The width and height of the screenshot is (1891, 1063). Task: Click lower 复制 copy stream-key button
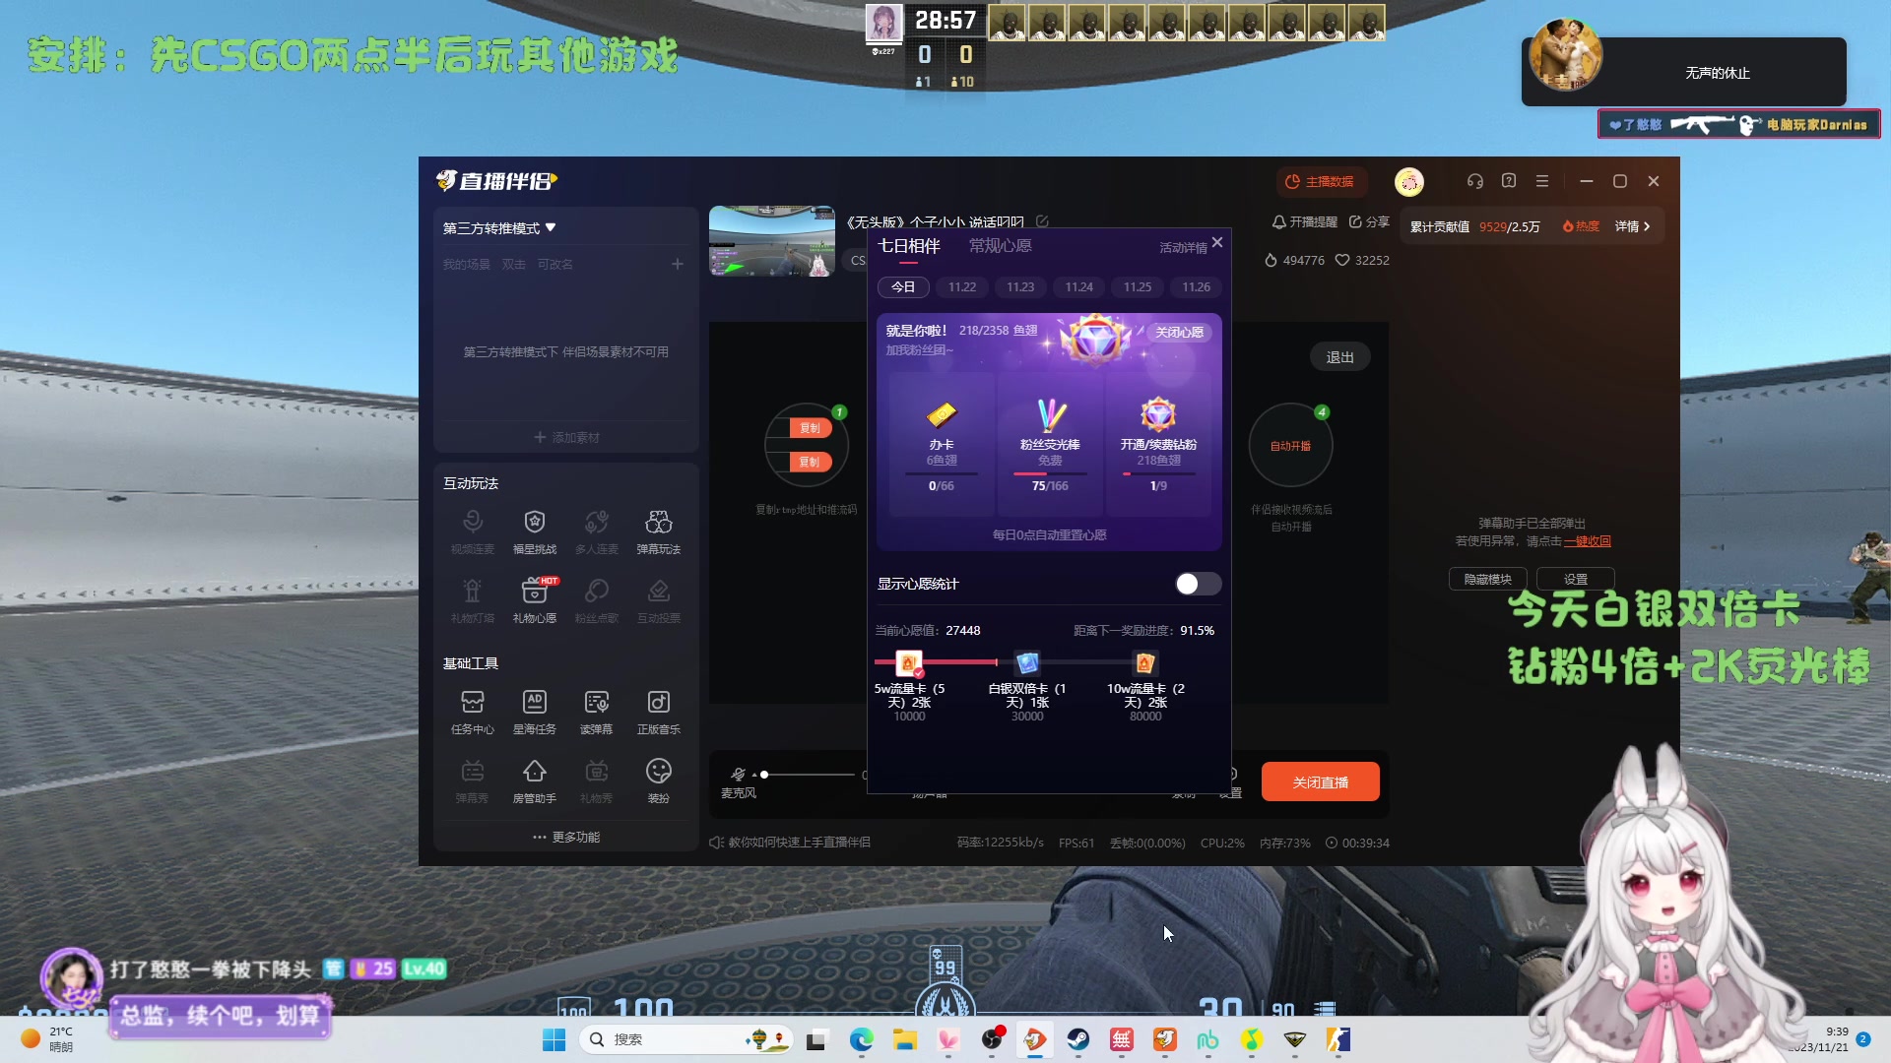pos(811,462)
